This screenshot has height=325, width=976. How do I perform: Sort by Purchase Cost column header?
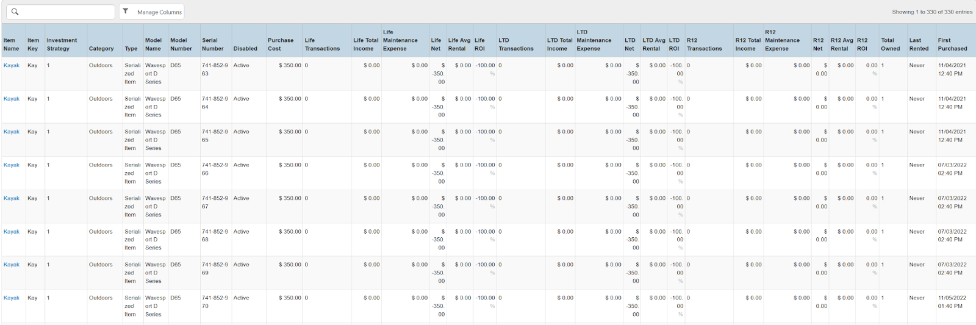tap(281, 45)
